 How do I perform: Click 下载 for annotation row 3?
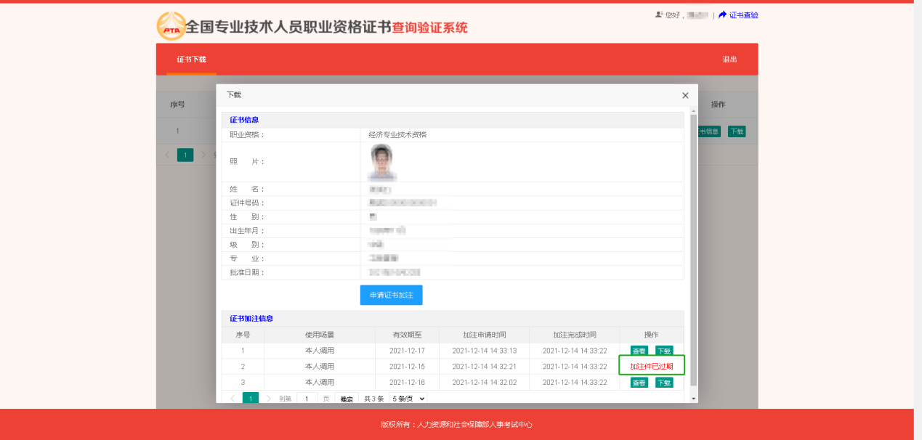664,382
